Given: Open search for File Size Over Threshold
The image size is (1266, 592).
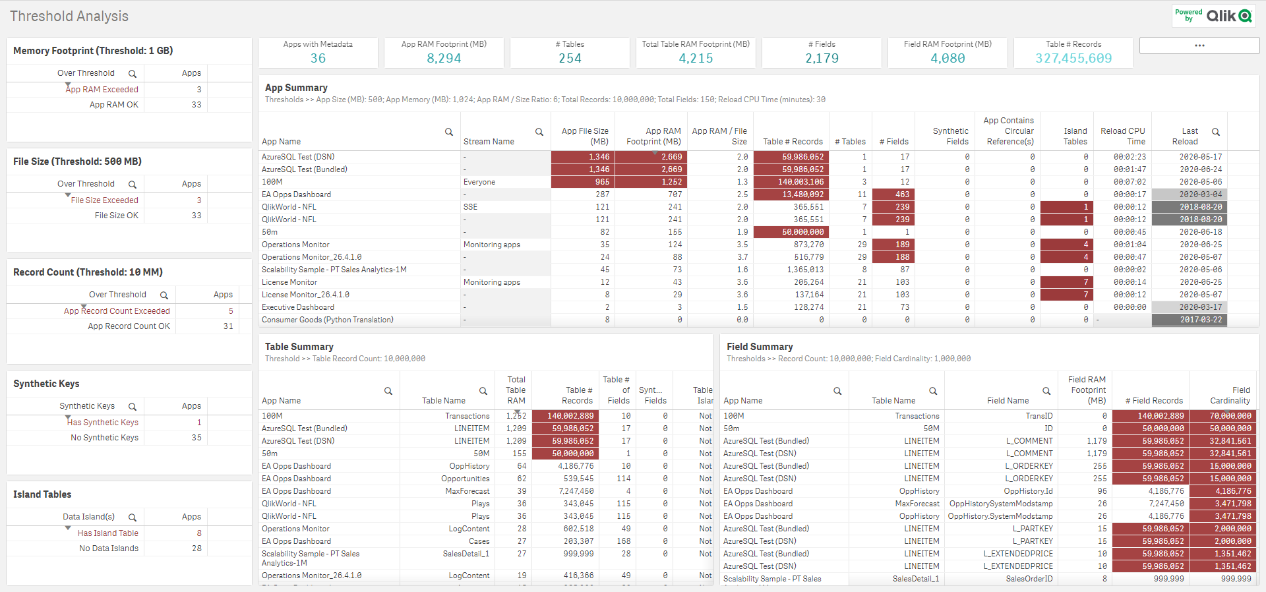Looking at the screenshot, I should (x=133, y=185).
